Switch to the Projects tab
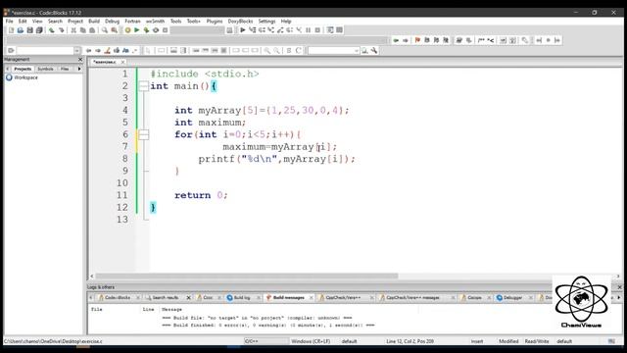This screenshot has width=627, height=353. 23,69
